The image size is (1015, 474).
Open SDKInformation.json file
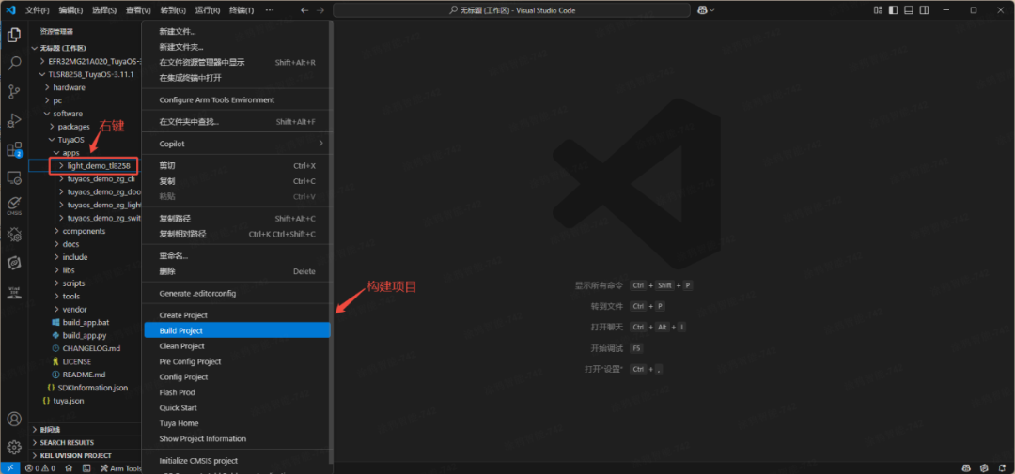click(88, 388)
